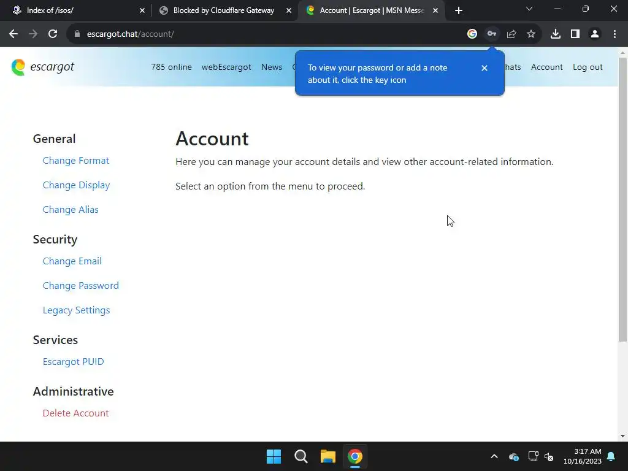Click the 785 online counter
Screen dimensions: 628x471
(172, 67)
